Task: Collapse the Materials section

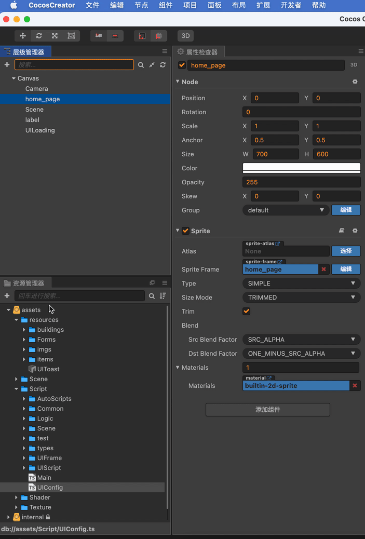Action: tap(178, 368)
